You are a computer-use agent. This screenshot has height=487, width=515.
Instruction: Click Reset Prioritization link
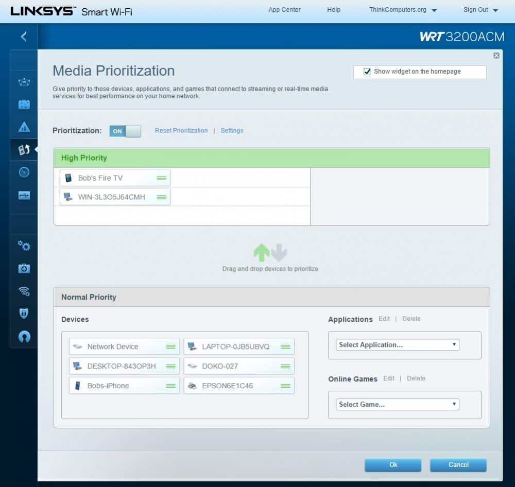[x=181, y=130]
